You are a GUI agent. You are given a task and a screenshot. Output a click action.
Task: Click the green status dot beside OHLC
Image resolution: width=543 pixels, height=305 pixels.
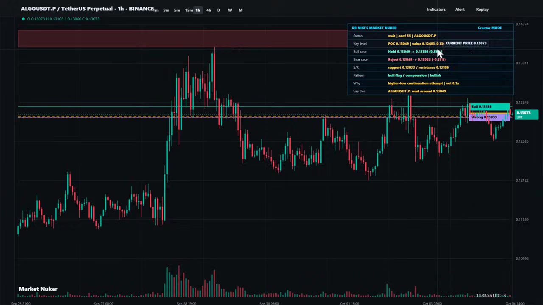23,19
